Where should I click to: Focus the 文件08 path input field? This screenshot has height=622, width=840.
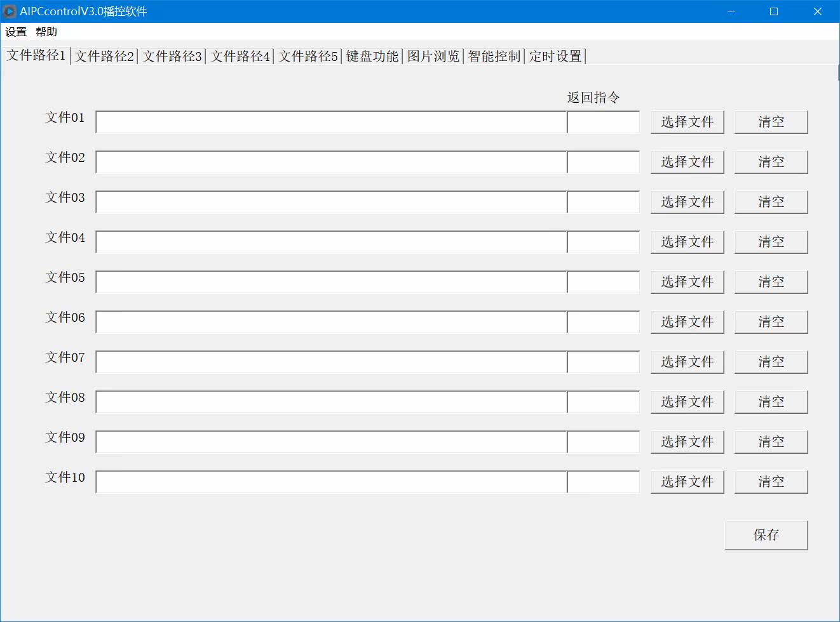point(331,402)
